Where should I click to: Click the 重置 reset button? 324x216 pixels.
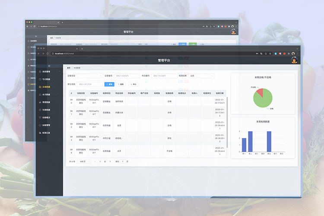[121, 84]
